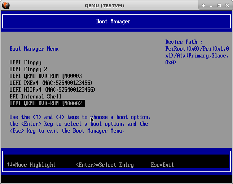This screenshot has height=184, width=233.
Task: Select UEFI HTTPv4 network boot option
Action: (x=52, y=89)
